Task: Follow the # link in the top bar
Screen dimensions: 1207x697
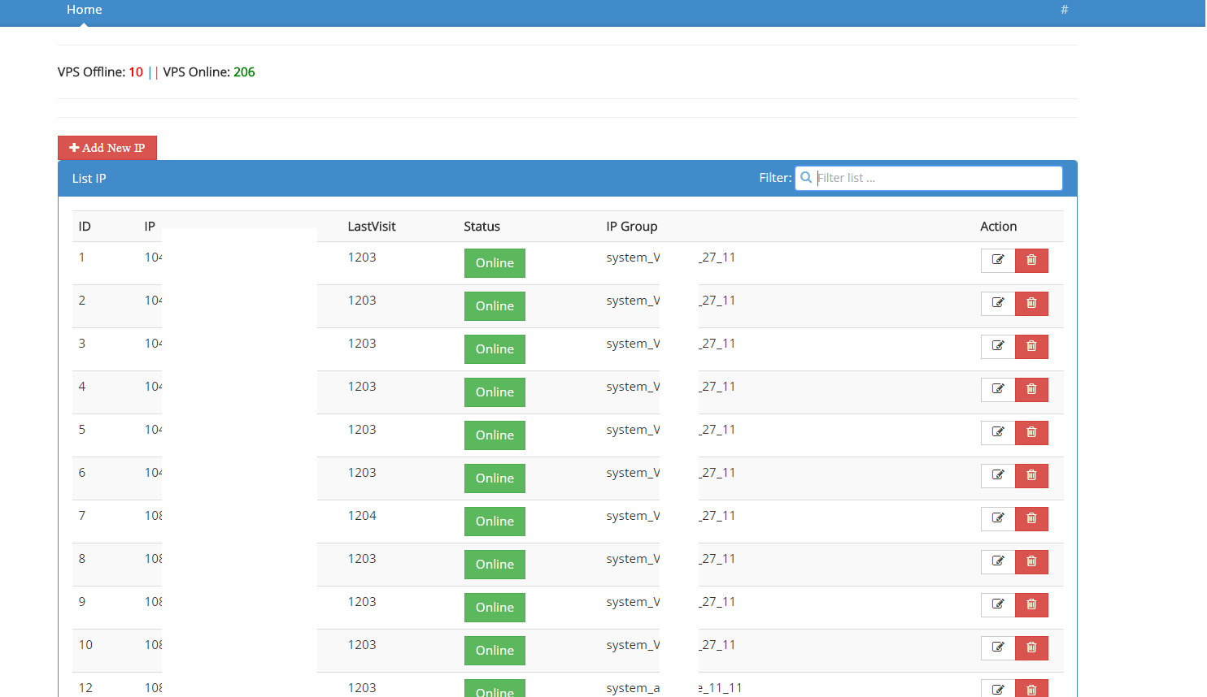Action: (1065, 10)
